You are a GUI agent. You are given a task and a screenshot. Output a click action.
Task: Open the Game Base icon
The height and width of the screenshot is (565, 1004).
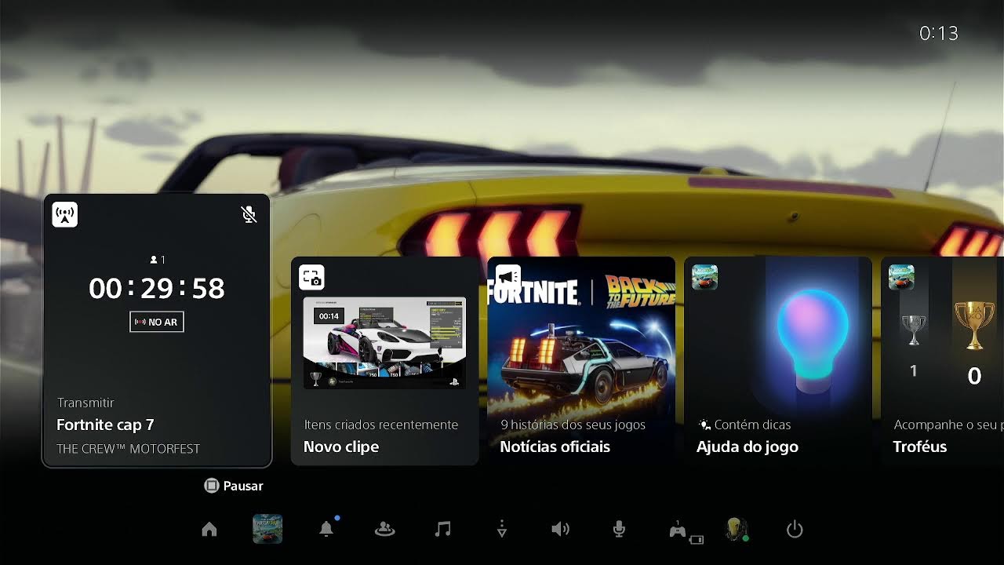pos(384,530)
